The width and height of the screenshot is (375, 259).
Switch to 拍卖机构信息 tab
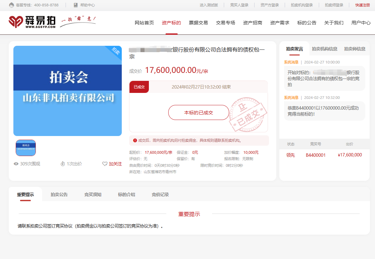click(x=324, y=49)
